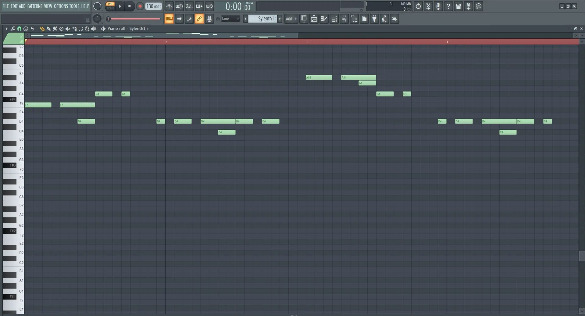The width and height of the screenshot is (585, 316).
Task: Toggle step editing mode
Action: pos(189,19)
